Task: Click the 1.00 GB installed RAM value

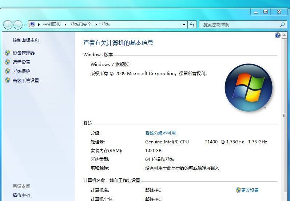Action: click(x=153, y=151)
